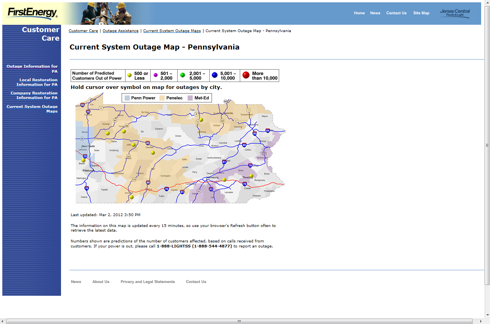490x324 pixels.
Task: Select the outage marker near Beaver
Action: [83, 160]
